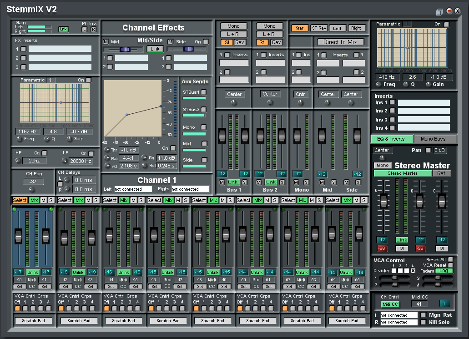The image size is (469, 339).
Task: Enable the HP filter On checkbox
Action: (44, 153)
